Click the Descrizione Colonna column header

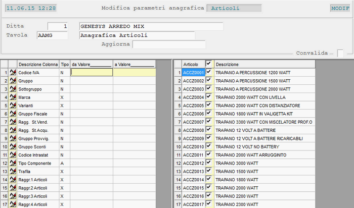pyautogui.click(x=38, y=65)
